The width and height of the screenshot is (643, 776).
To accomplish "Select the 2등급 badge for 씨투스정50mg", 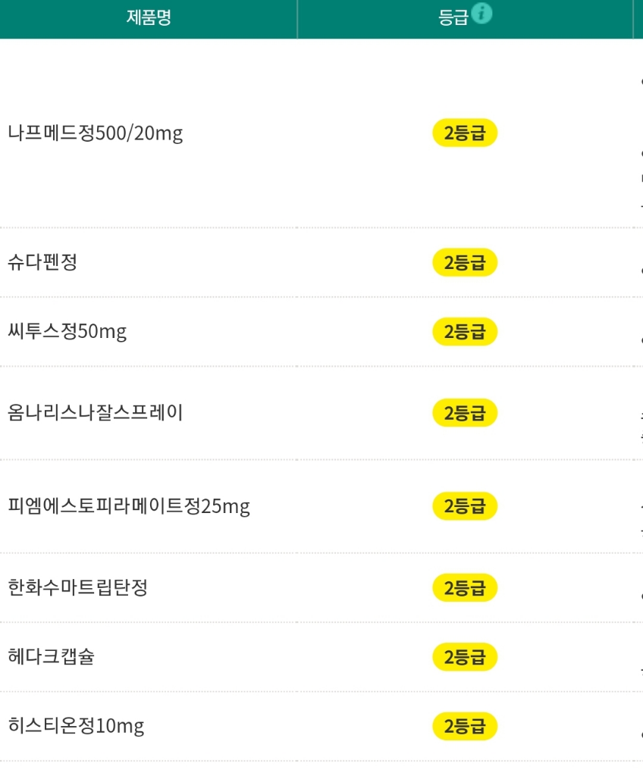I will click(x=465, y=331).
